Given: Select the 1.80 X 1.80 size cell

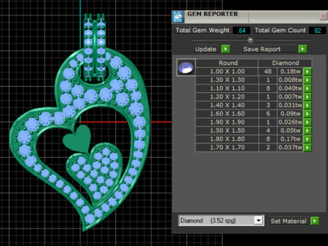Looking at the screenshot, I should tap(227, 139).
